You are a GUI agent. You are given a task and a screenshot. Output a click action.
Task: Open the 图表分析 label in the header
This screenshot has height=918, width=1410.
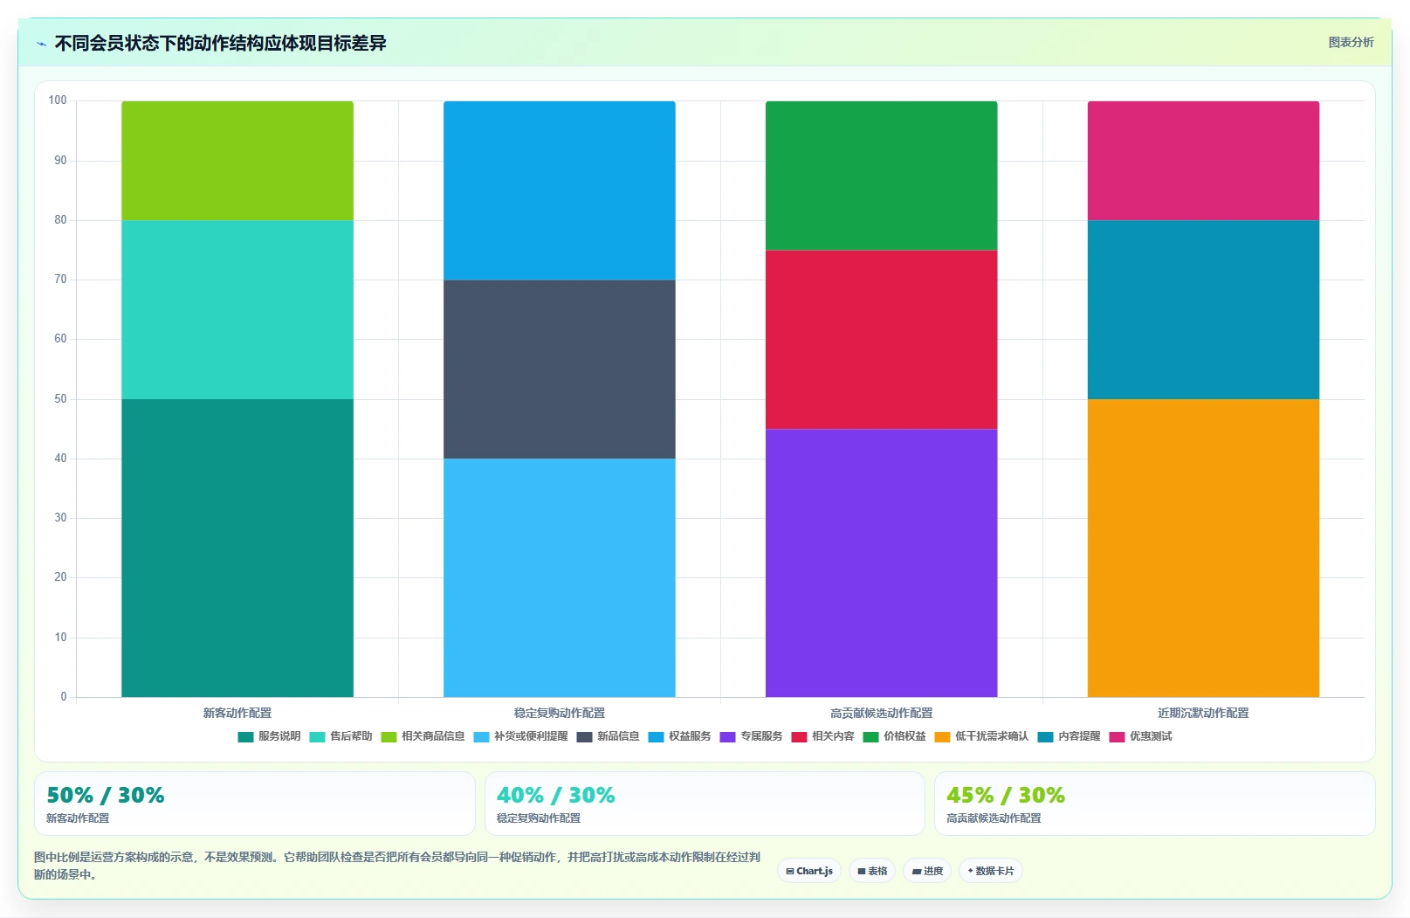pyautogui.click(x=1351, y=42)
